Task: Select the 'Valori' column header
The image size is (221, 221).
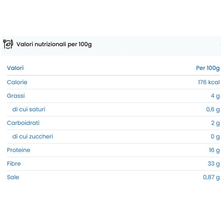Action: [15, 68]
